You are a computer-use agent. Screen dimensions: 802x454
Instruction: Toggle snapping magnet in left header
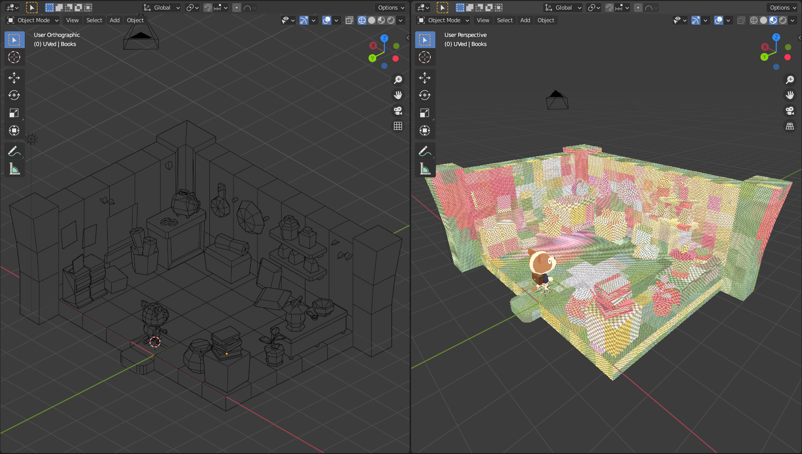[x=207, y=8]
